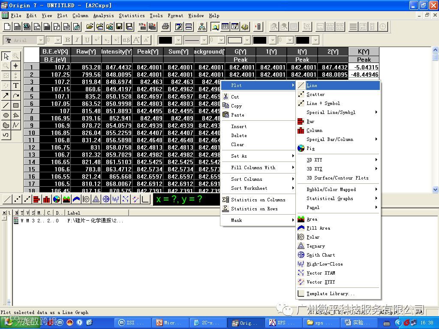The image size is (439, 329).
Task: Click the Rectangle drawing tool in the toolbox
Action: point(16,105)
